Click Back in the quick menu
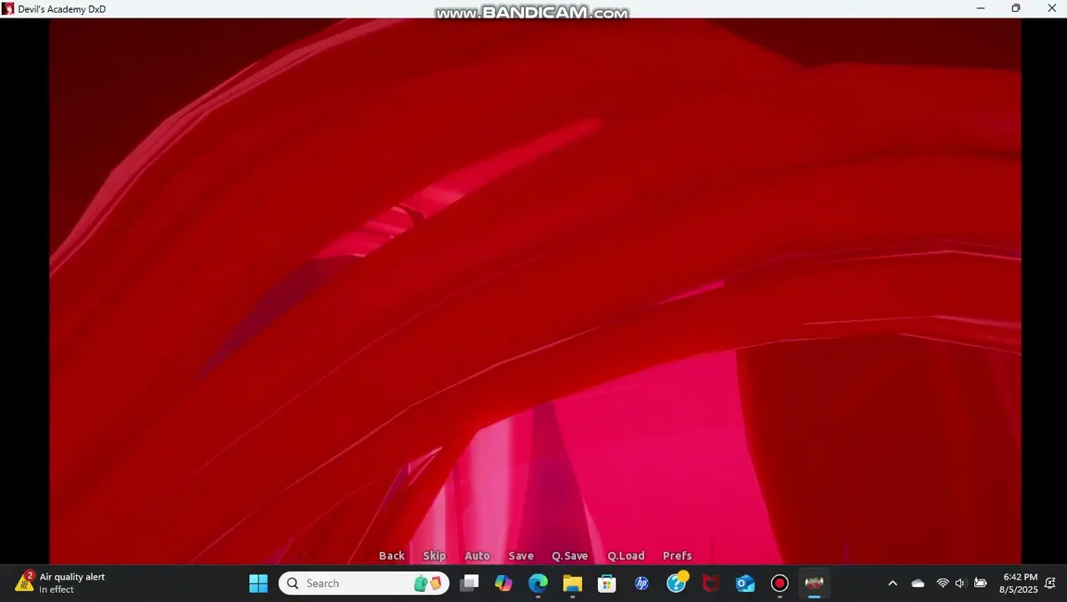Screen dimensions: 1067x602 point(391,555)
